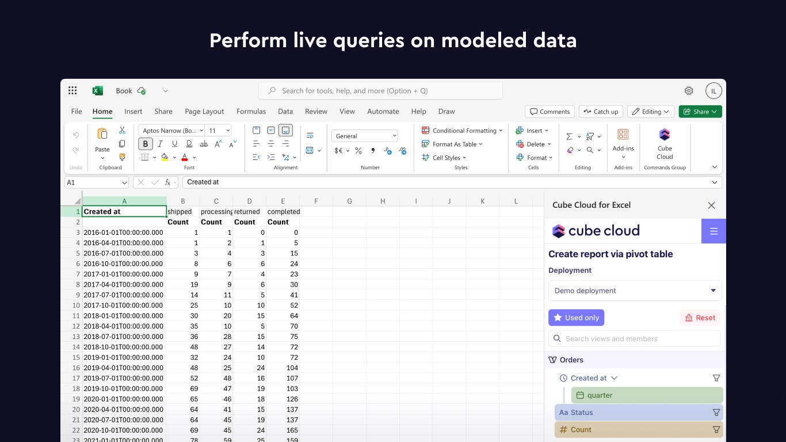Image resolution: width=786 pixels, height=442 pixels.
Task: Apply percent number style
Action: click(x=358, y=151)
